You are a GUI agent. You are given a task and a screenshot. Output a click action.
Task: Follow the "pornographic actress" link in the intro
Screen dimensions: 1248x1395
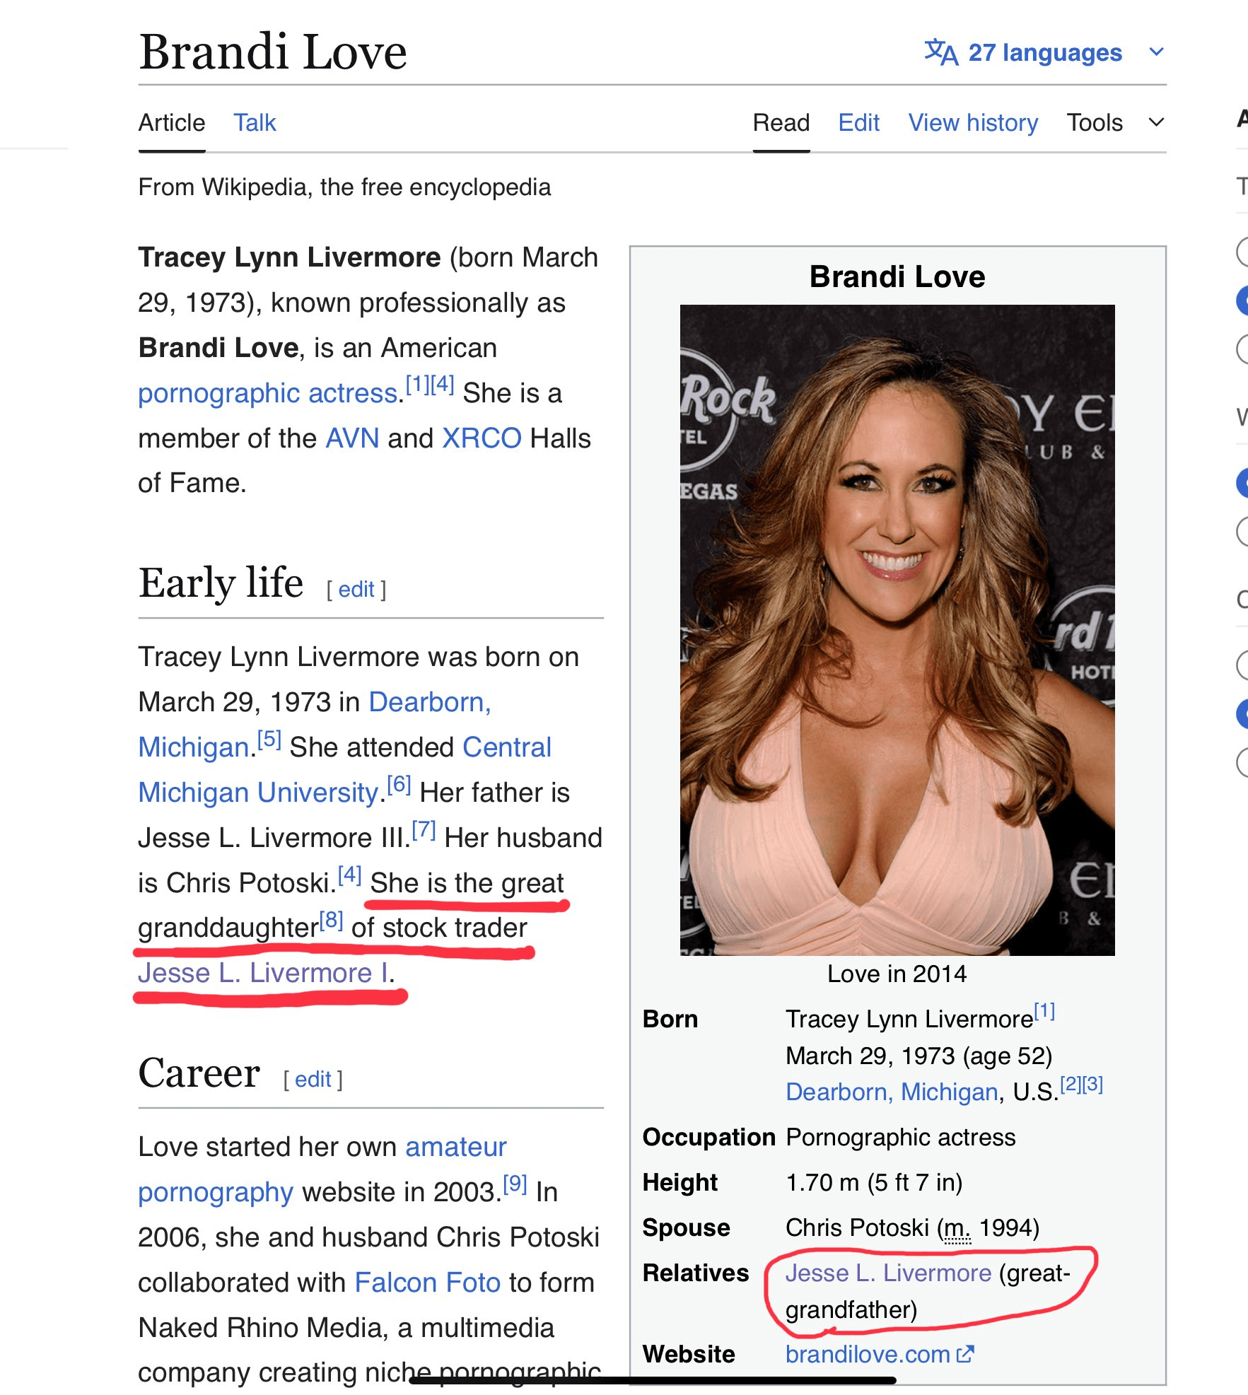point(268,393)
